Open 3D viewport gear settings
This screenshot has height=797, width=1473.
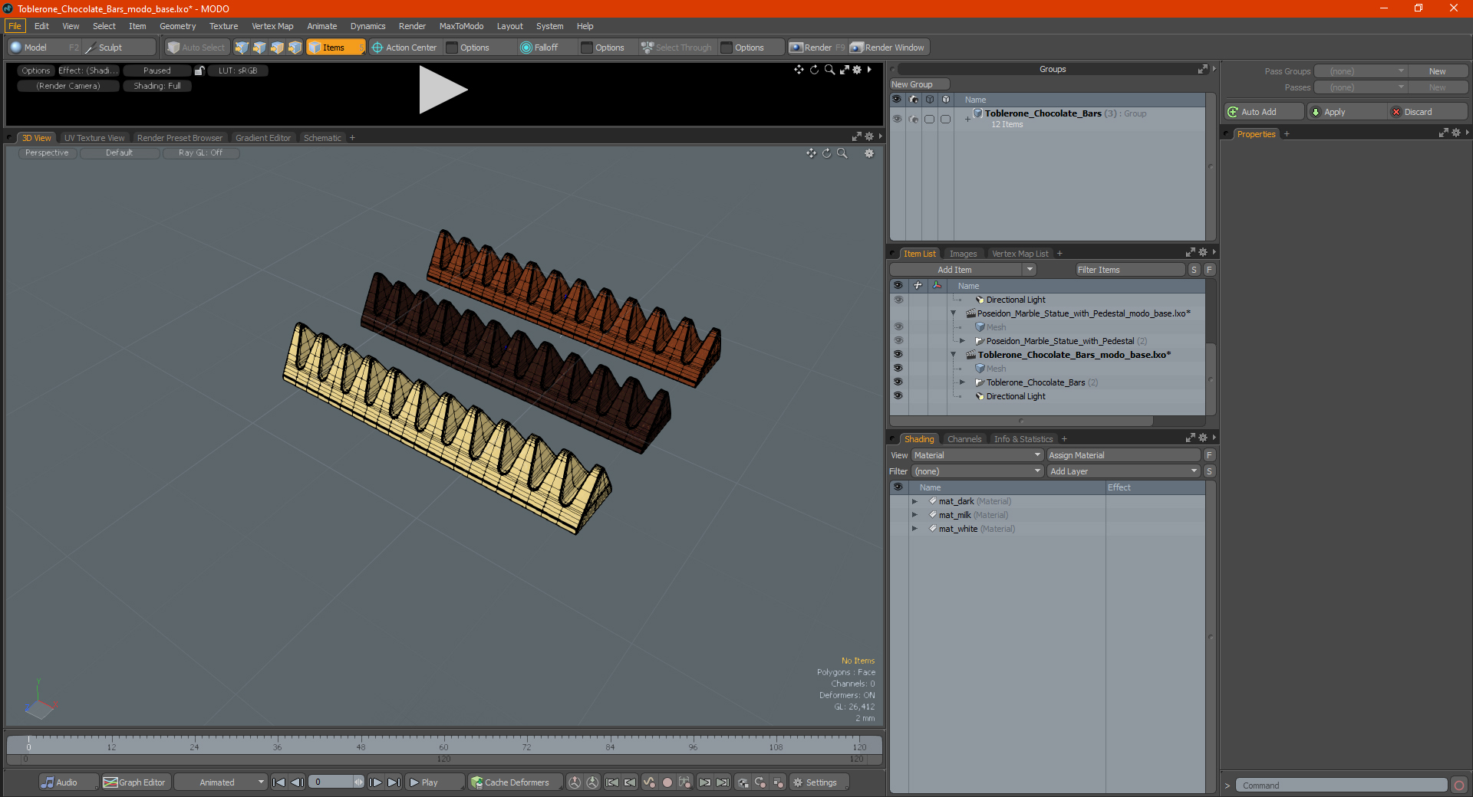(869, 153)
